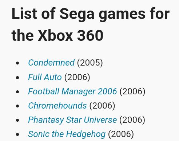Click the page heading 'List of Sega games'
This screenshot has width=179, height=141.
pos(79,14)
